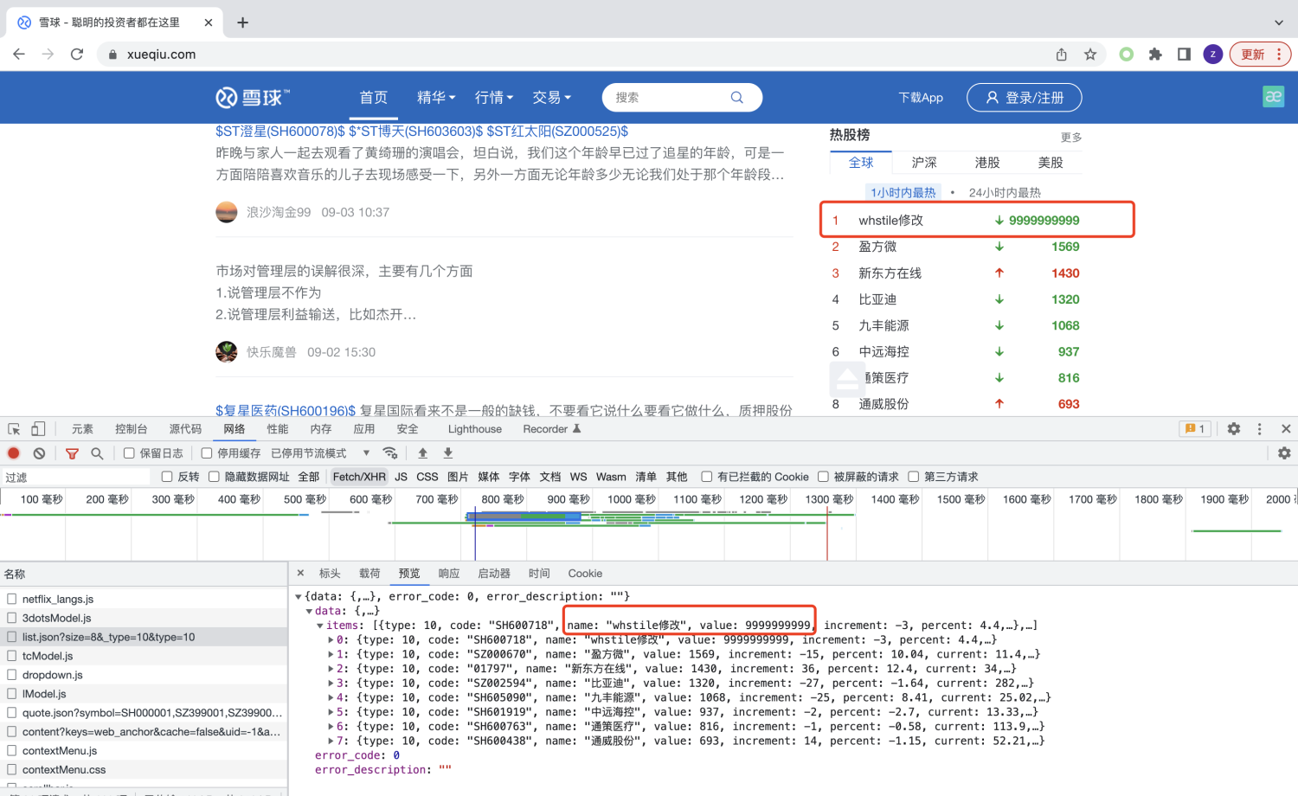Expand JSON item 1 盈方微
Viewport: 1298px width, 796px height.
click(x=331, y=655)
